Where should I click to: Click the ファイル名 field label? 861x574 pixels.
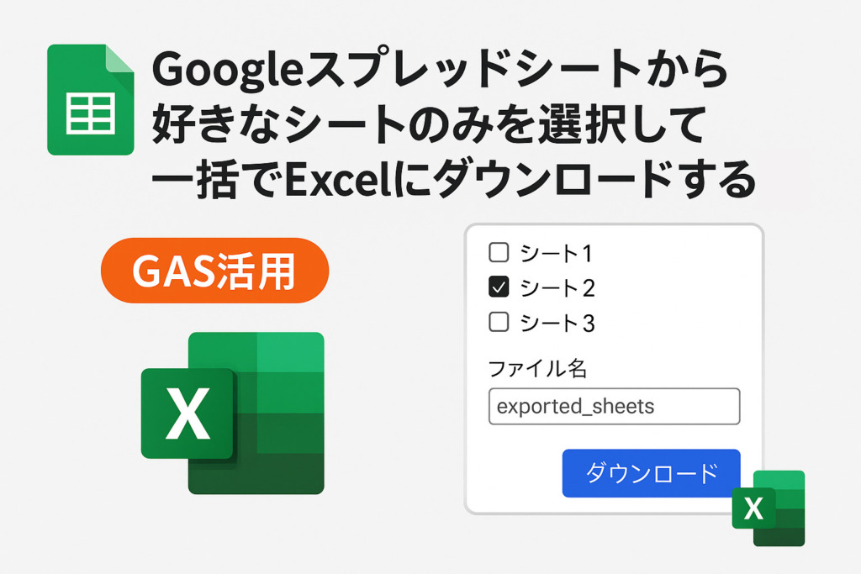(x=537, y=368)
